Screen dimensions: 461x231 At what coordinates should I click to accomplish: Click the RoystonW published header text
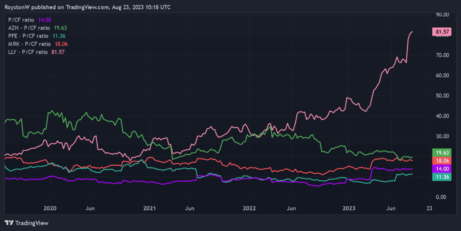88,7
